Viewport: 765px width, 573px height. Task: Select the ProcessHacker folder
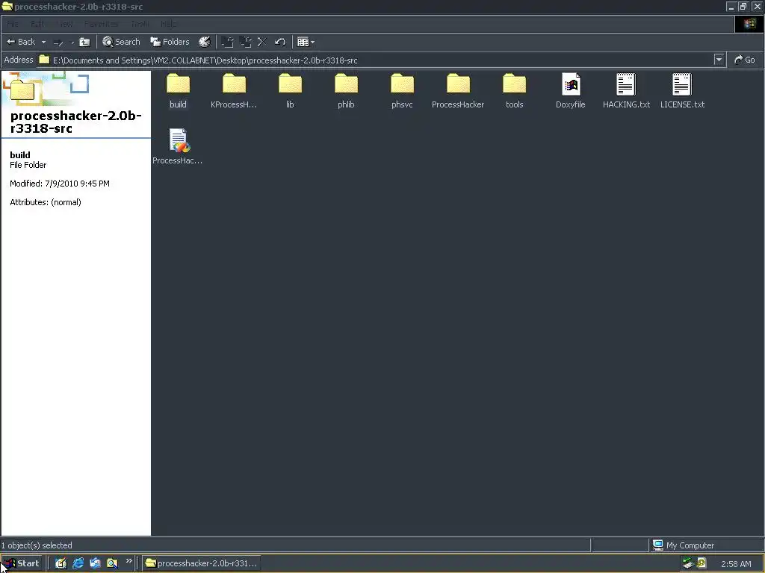pyautogui.click(x=458, y=90)
